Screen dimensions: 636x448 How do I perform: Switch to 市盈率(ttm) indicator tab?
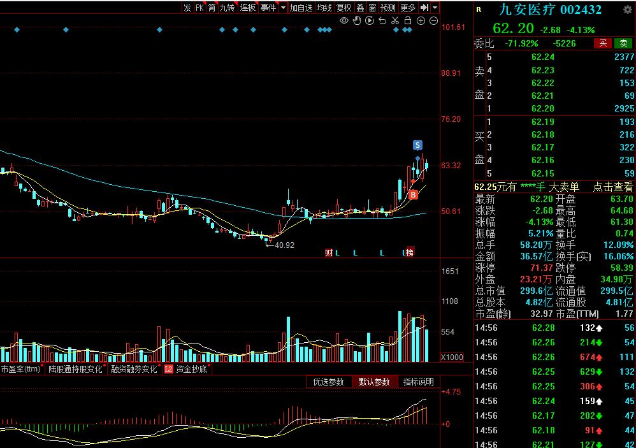tap(21, 369)
